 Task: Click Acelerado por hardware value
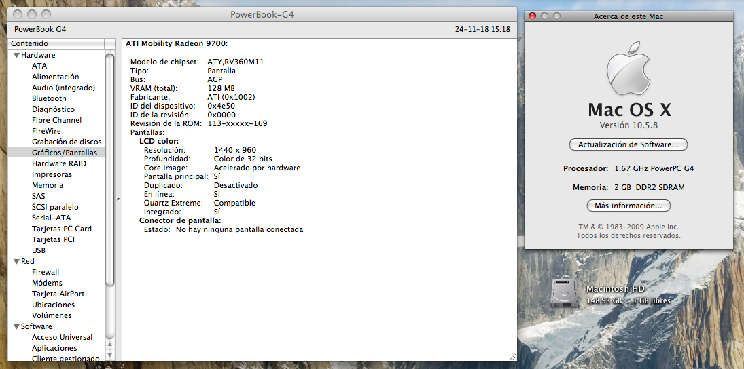click(x=258, y=168)
